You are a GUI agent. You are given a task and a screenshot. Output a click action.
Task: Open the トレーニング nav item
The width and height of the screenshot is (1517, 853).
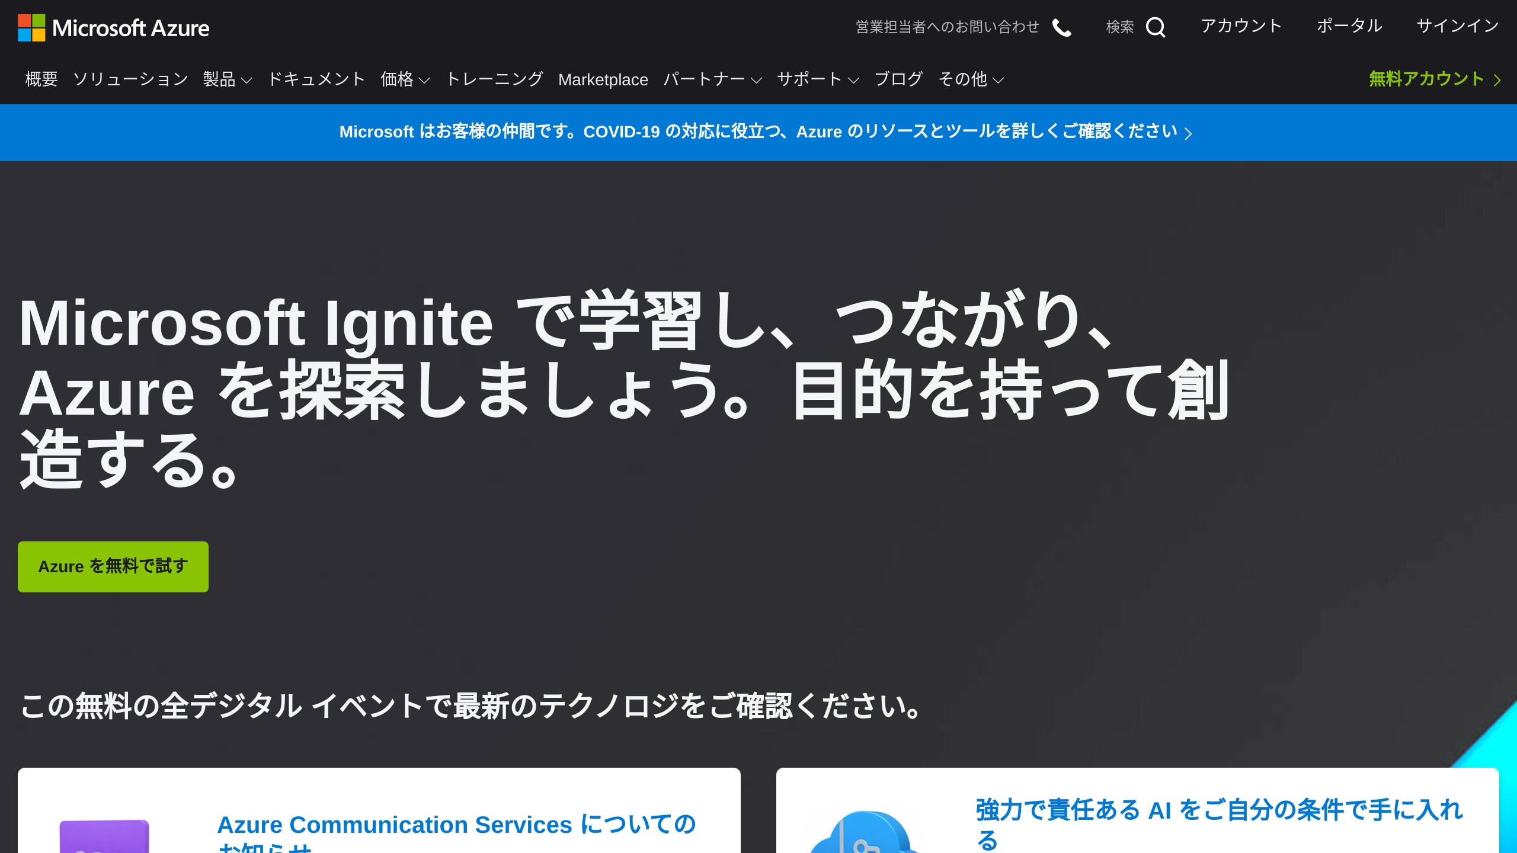pos(494,79)
